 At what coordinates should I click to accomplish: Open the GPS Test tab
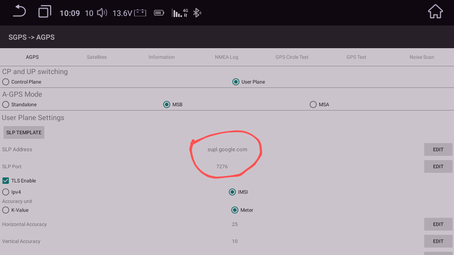pos(356,57)
